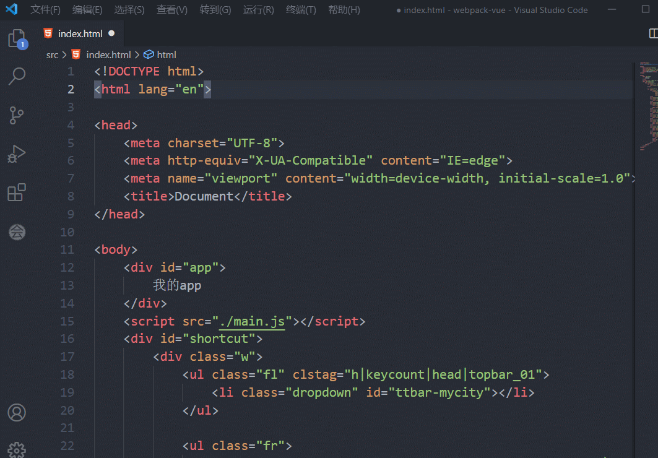
Task: Click line number 11 in the gutter
Action: point(67,250)
